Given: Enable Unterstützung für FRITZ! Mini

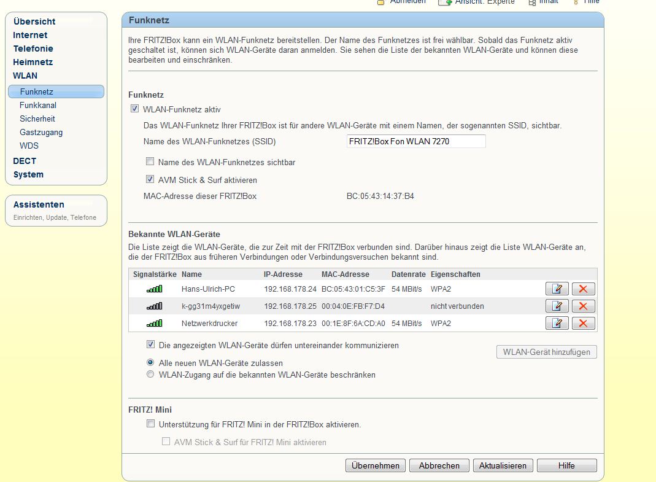Looking at the screenshot, I should (x=150, y=424).
